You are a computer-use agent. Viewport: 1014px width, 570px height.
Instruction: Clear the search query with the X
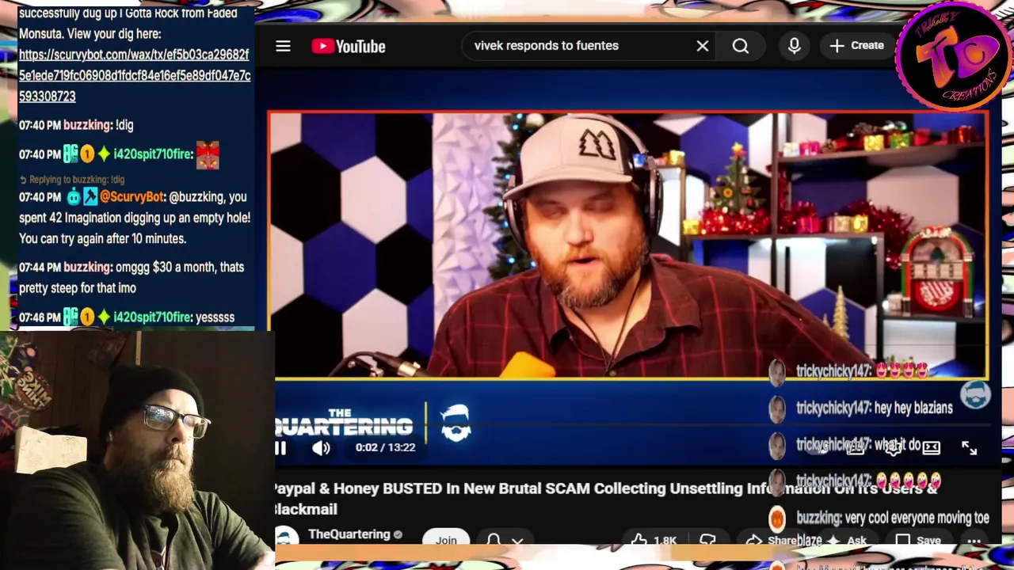point(702,46)
